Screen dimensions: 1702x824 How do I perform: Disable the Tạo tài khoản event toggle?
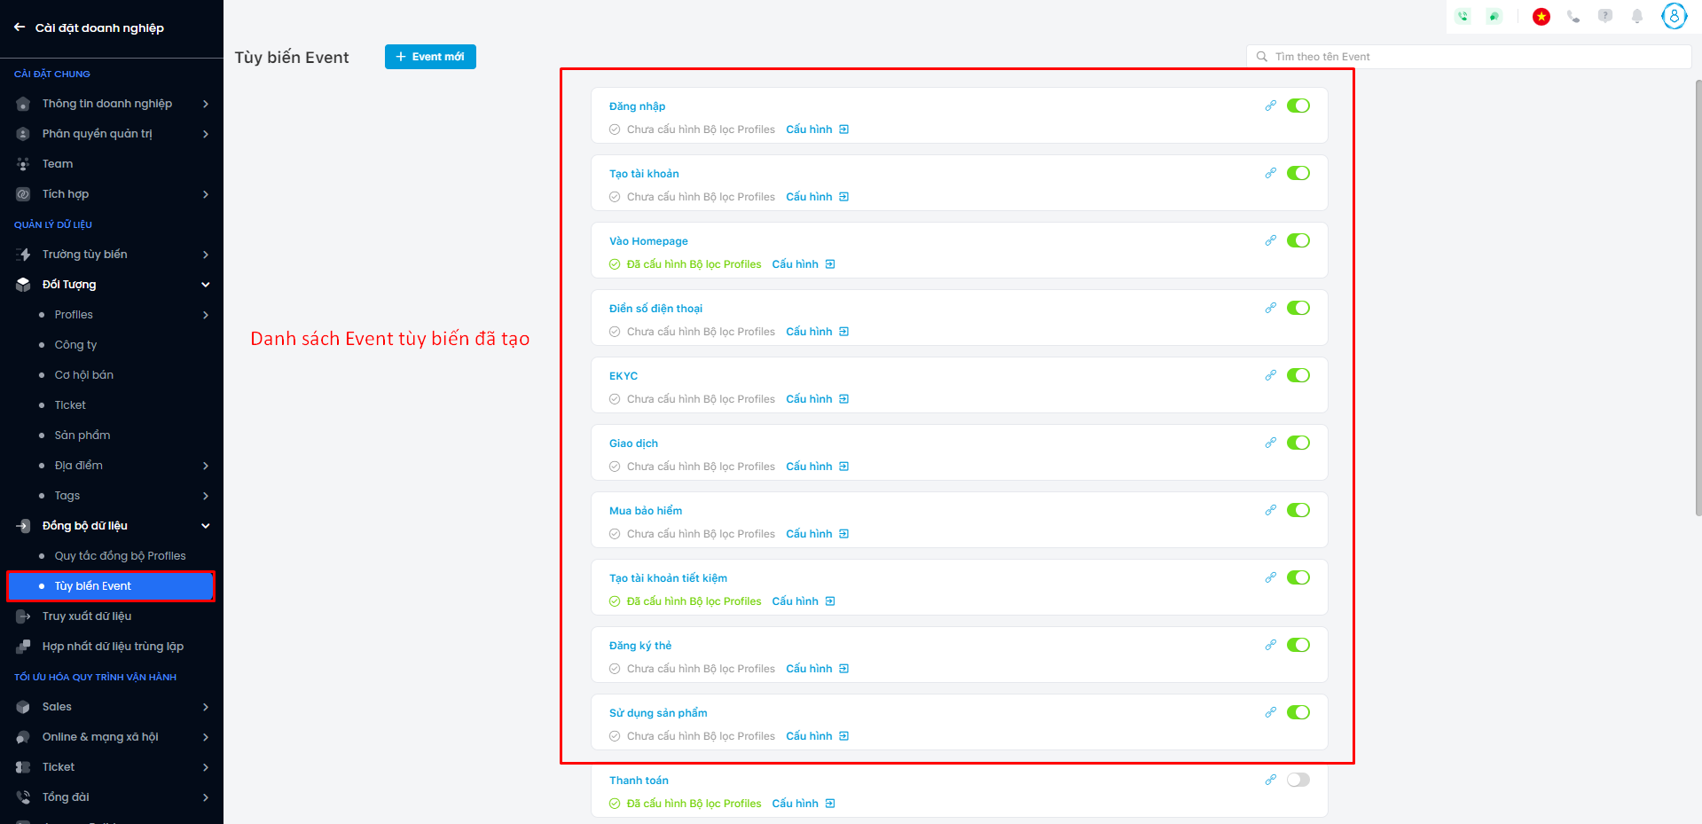pos(1298,173)
